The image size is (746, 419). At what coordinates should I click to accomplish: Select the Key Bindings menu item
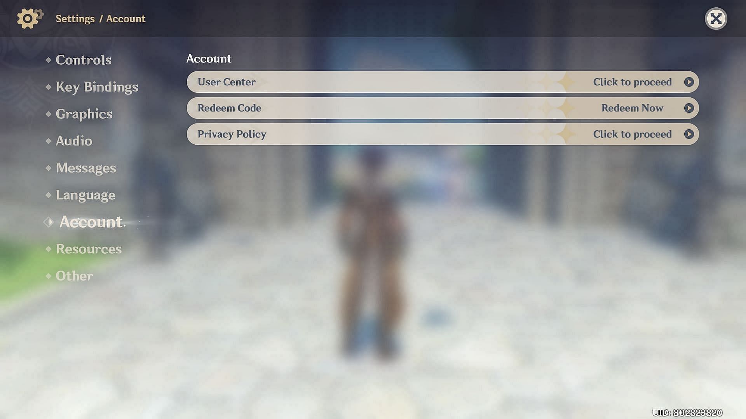click(97, 87)
